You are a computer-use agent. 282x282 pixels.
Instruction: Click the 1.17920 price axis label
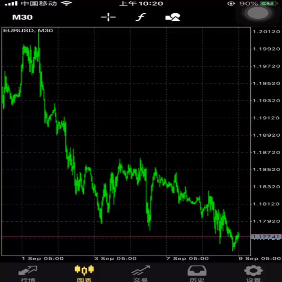point(267,221)
